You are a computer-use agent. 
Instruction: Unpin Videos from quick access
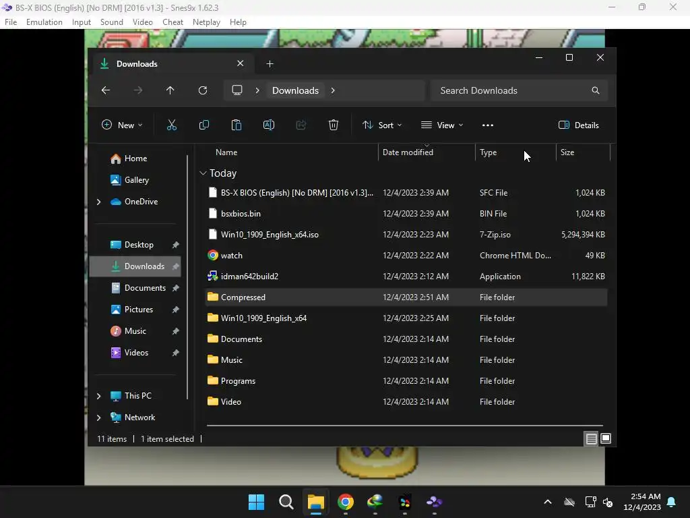pyautogui.click(x=176, y=353)
